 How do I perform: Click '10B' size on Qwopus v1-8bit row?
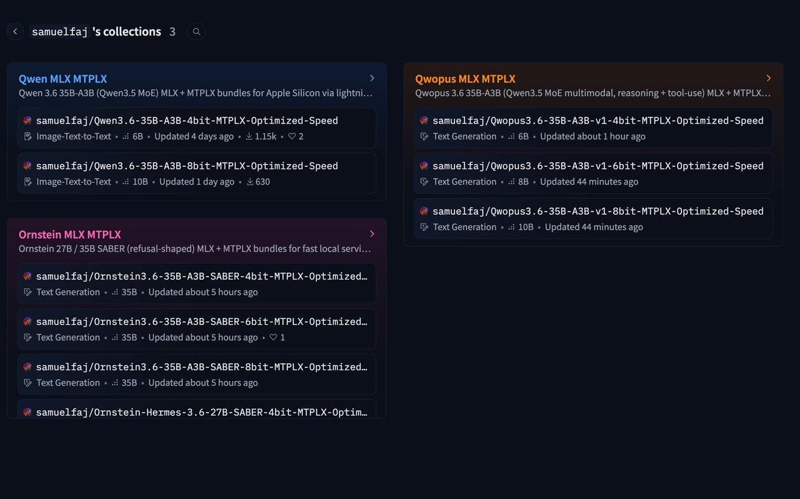tap(526, 227)
